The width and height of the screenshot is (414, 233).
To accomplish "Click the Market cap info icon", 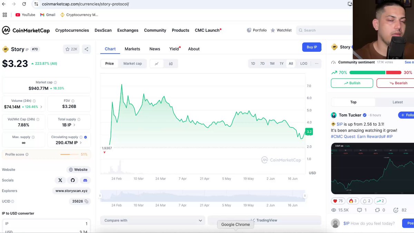I will tap(56, 82).
